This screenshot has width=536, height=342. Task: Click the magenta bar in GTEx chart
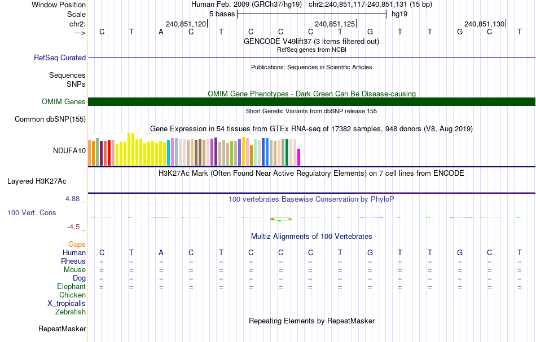(299, 157)
